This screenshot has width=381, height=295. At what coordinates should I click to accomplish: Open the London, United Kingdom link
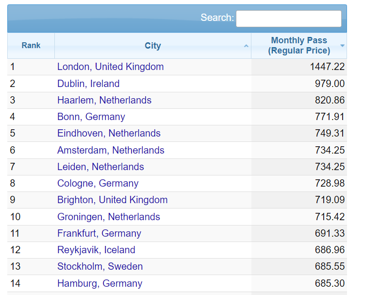coord(110,67)
